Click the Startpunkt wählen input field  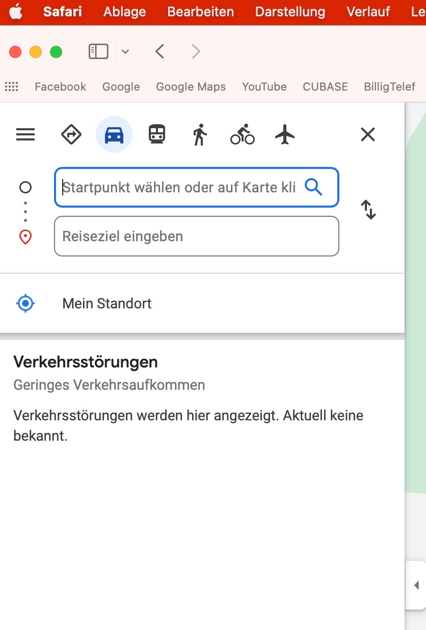197,187
